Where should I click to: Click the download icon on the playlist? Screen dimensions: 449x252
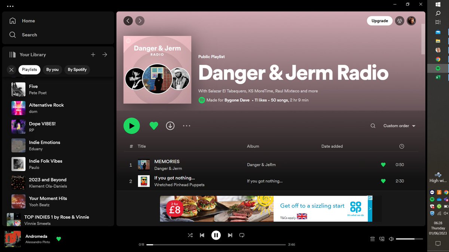[x=170, y=126]
